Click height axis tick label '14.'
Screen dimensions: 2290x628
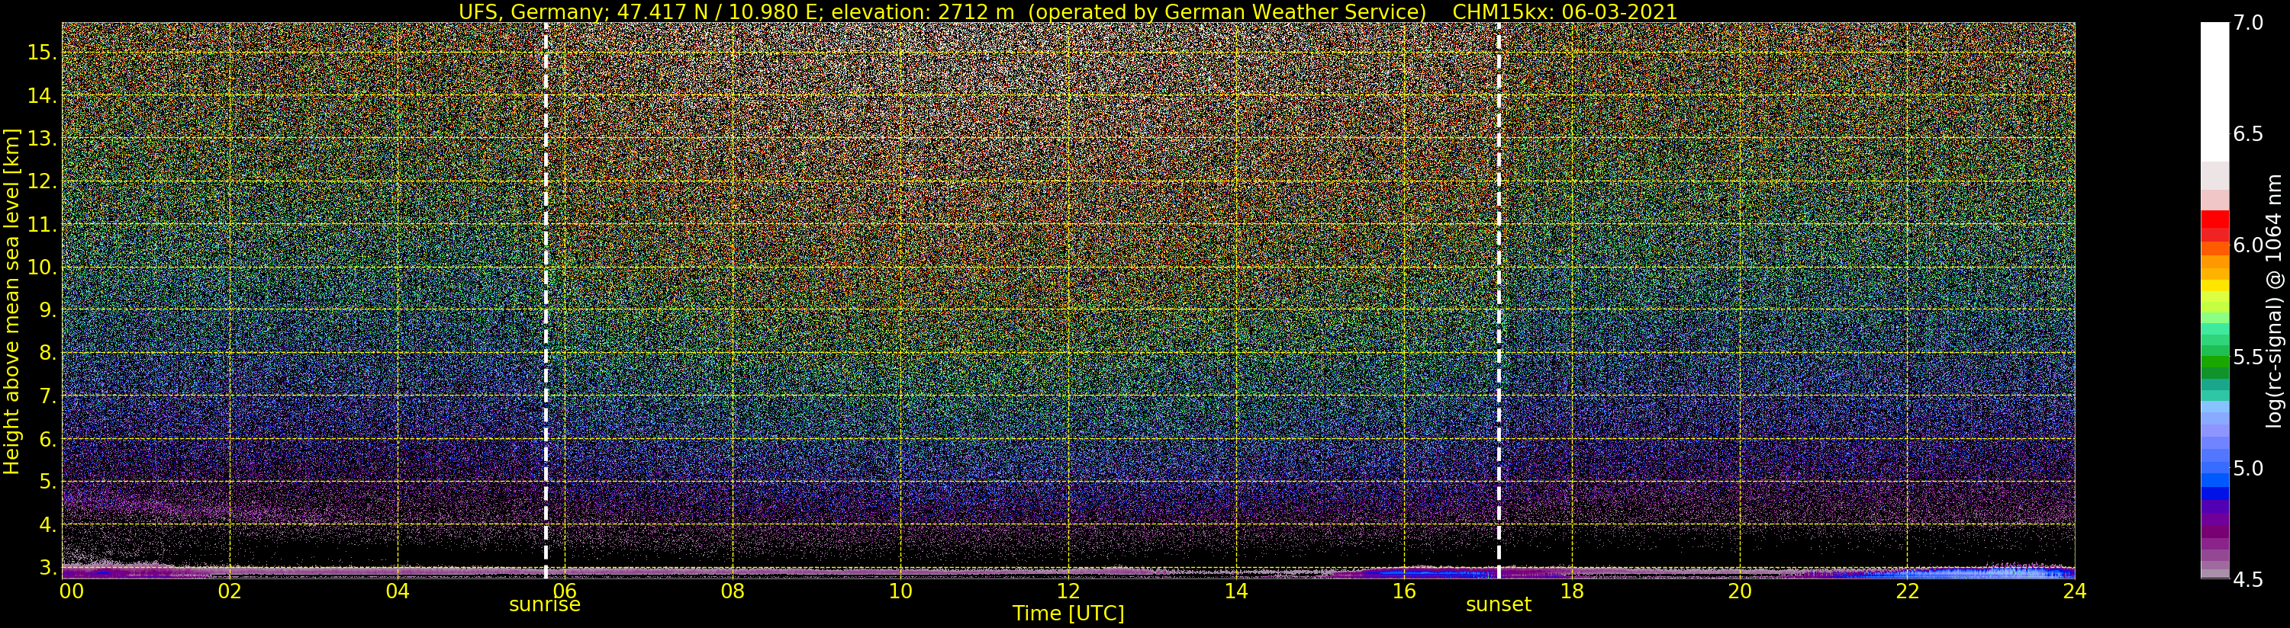pyautogui.click(x=42, y=96)
